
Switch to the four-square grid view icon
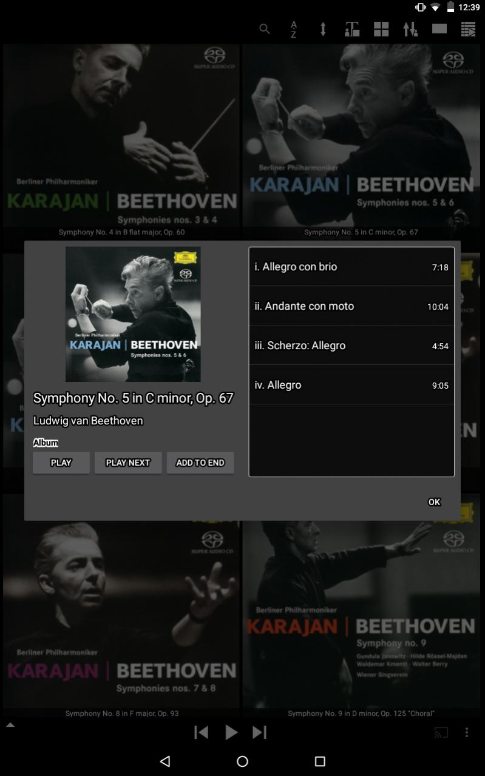click(x=381, y=29)
